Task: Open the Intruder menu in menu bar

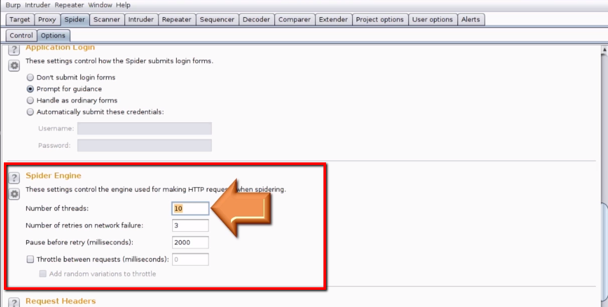Action: [38, 5]
